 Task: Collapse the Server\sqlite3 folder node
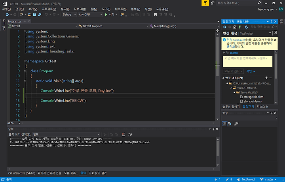[234, 92]
